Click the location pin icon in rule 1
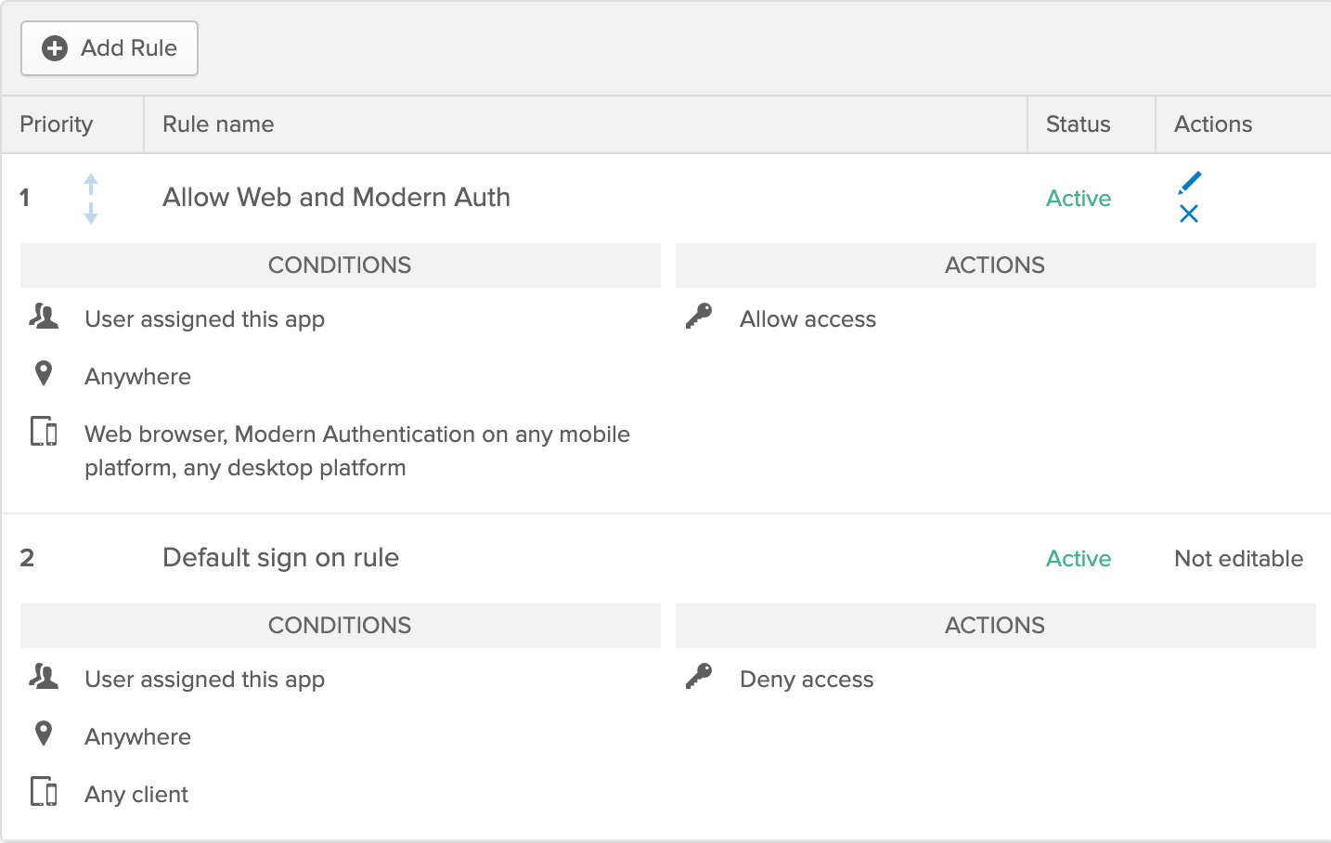 click(44, 374)
